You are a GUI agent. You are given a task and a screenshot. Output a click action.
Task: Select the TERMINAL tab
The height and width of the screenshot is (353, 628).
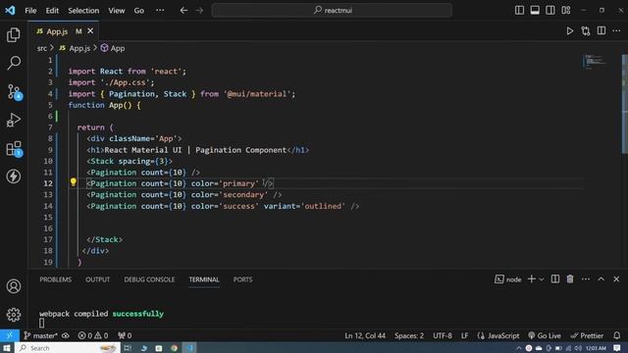(204, 279)
